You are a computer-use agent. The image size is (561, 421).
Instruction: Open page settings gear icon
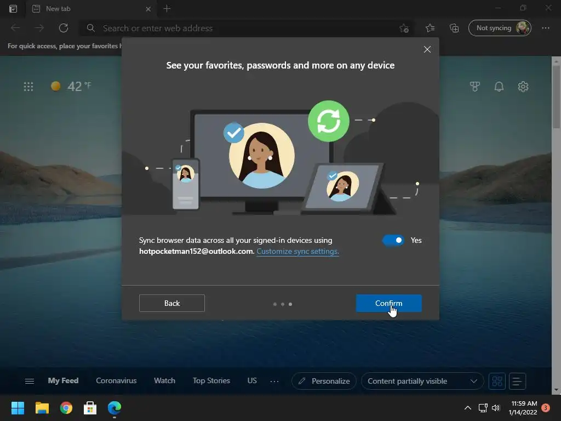pyautogui.click(x=523, y=86)
